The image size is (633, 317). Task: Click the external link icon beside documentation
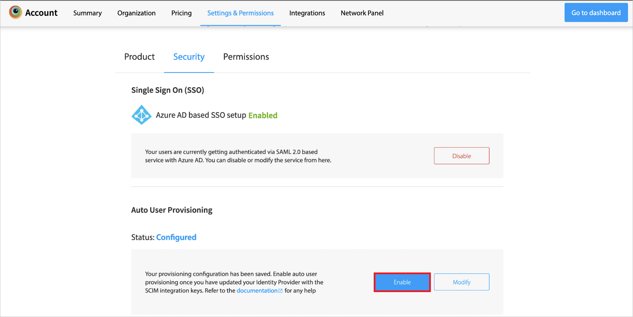pyautogui.click(x=280, y=291)
